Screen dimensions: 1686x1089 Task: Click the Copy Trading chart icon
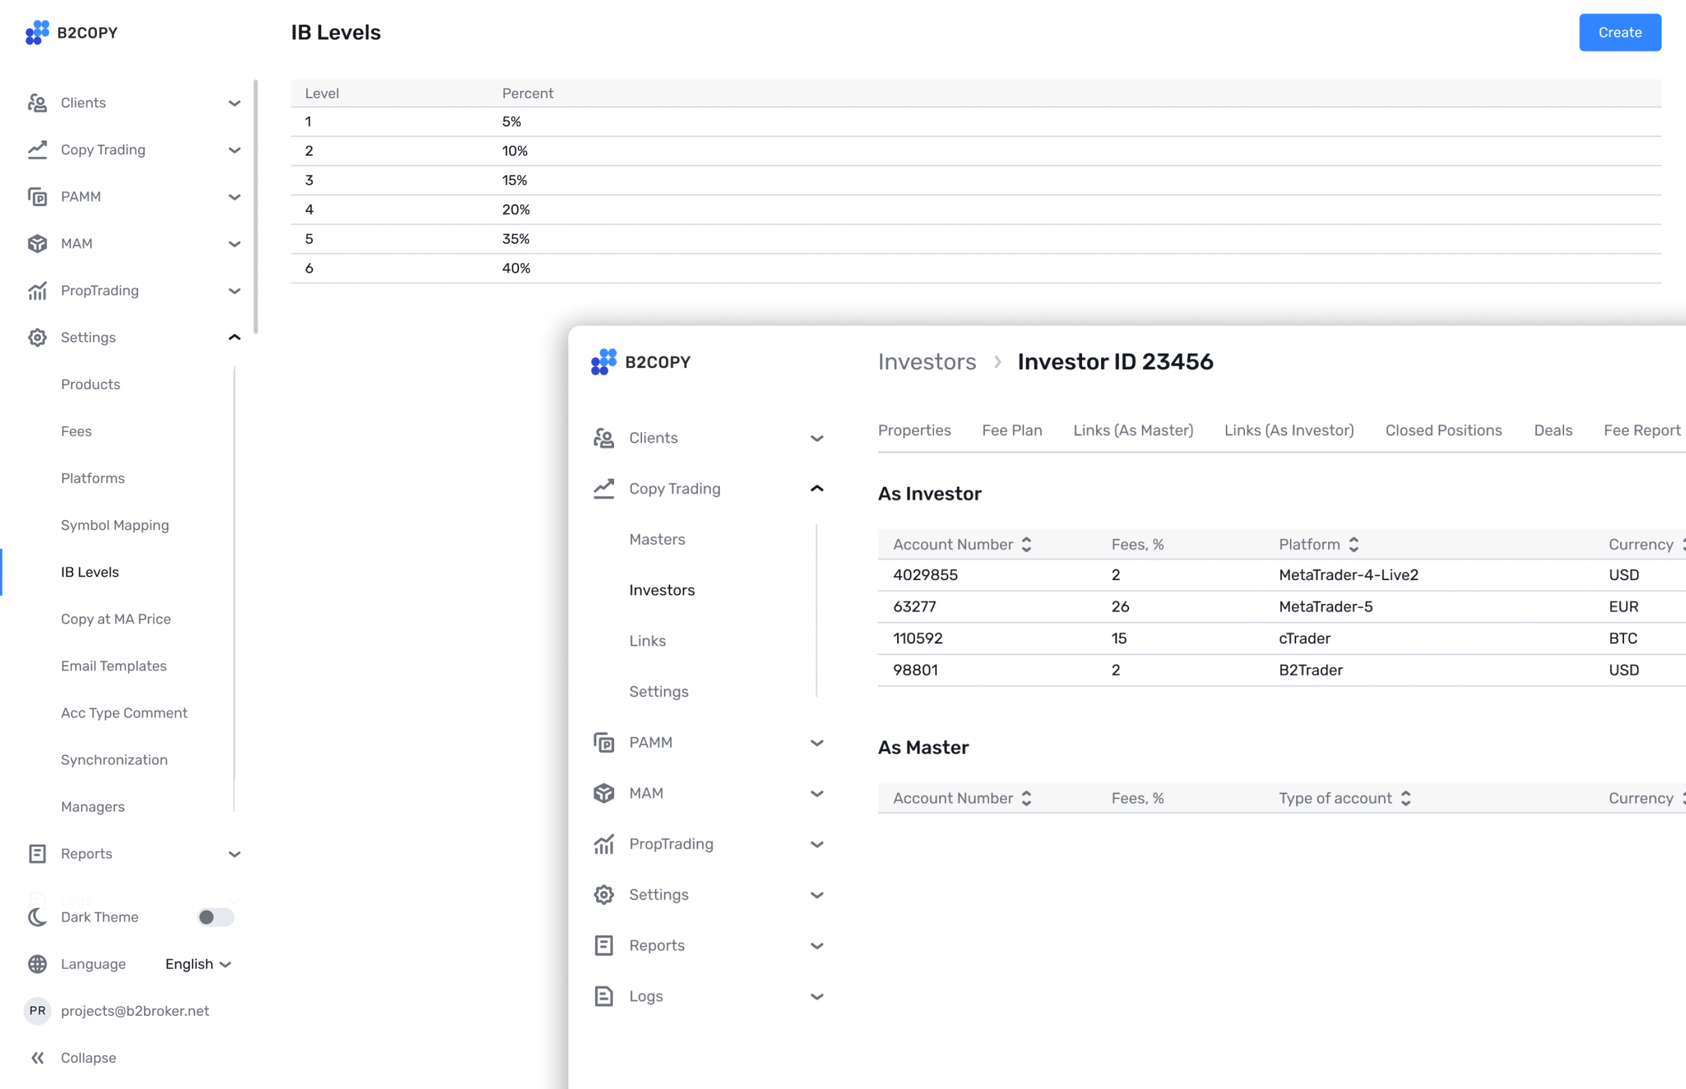(x=37, y=149)
